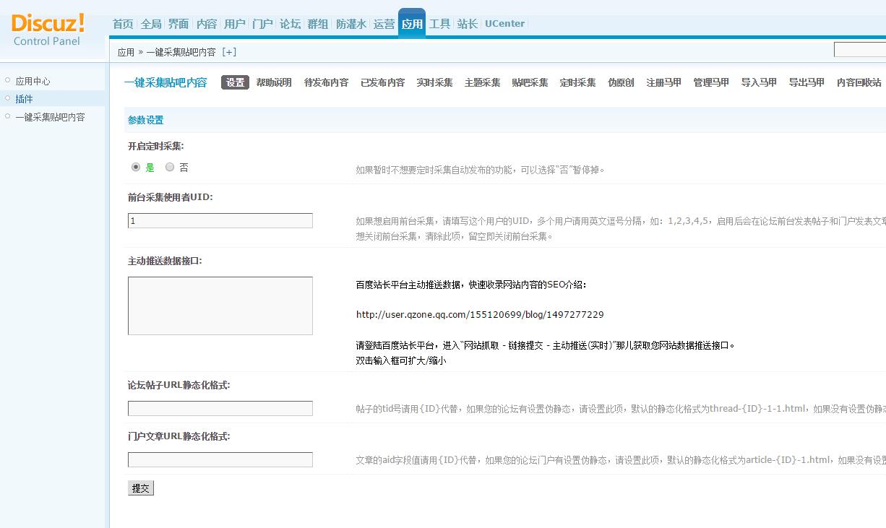The height and width of the screenshot is (528, 886).
Task: Select the 否 radio button for 开启定时采集
Action: pos(170,167)
